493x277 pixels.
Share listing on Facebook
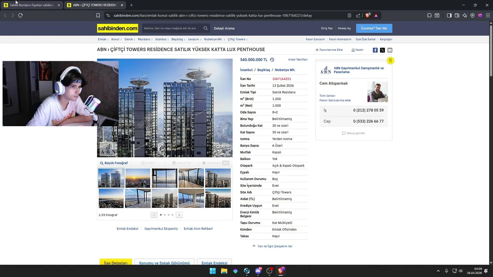point(375,50)
